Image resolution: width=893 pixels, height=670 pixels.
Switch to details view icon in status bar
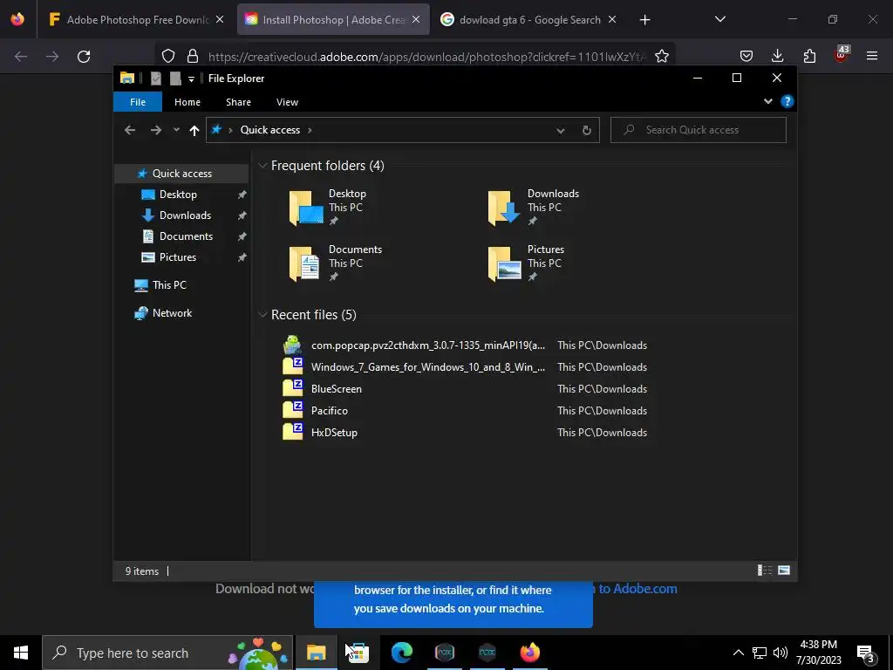pos(764,571)
